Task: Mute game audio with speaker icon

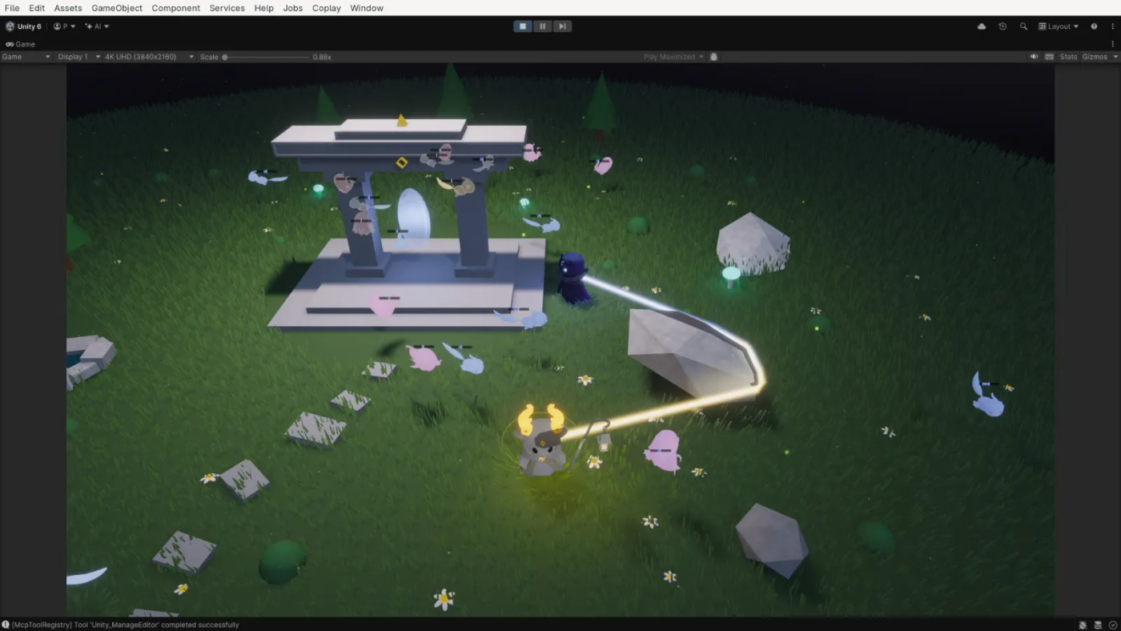Action: (x=1034, y=57)
